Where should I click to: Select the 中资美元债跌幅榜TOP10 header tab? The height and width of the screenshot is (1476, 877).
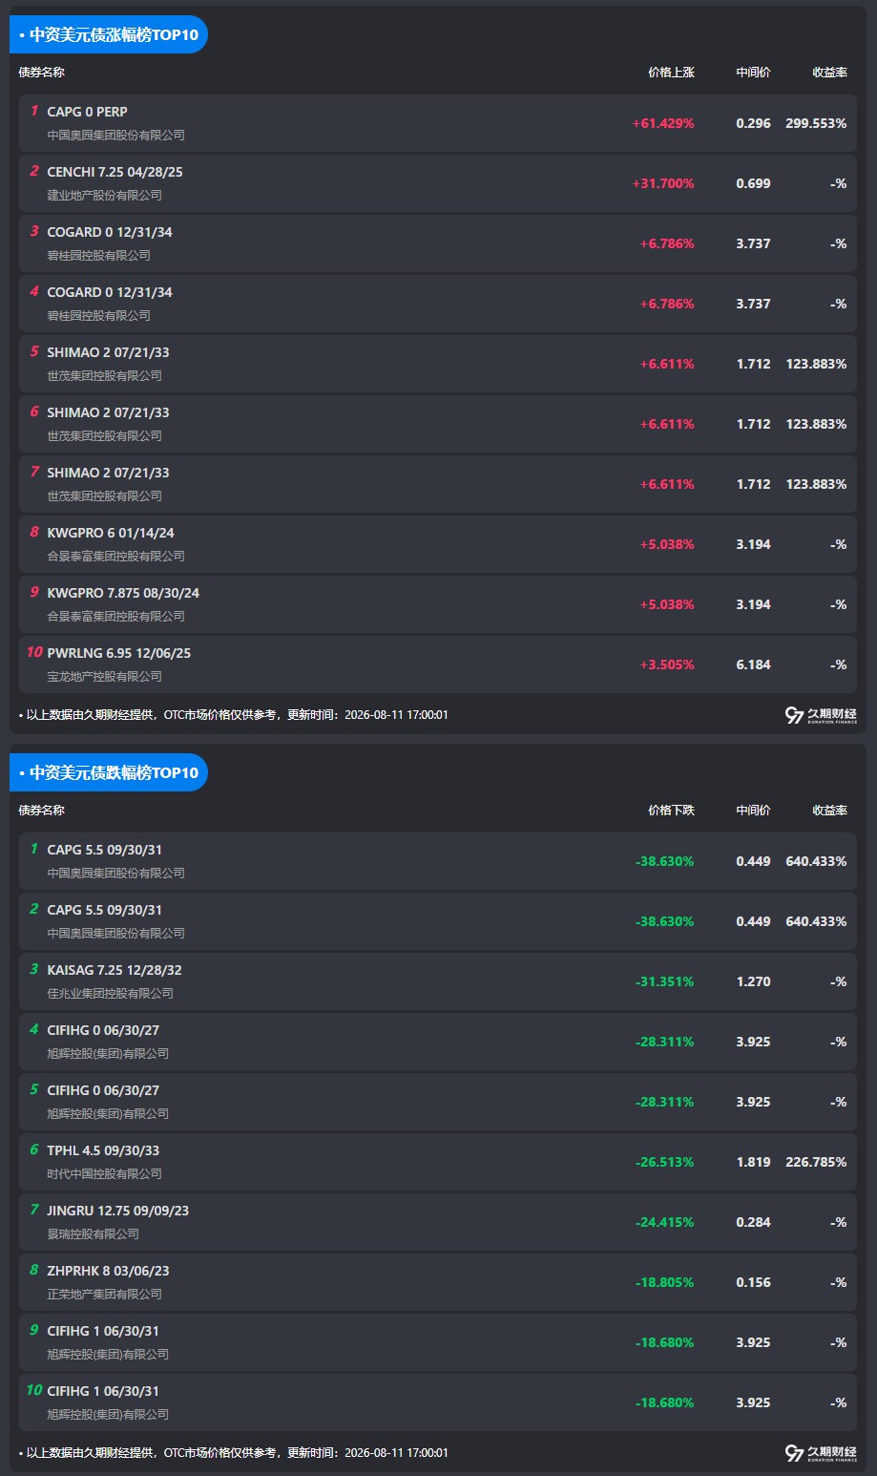(x=109, y=772)
